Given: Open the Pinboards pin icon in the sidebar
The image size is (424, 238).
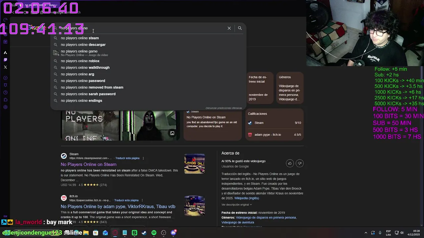Looking at the screenshot, I should coord(5,85).
